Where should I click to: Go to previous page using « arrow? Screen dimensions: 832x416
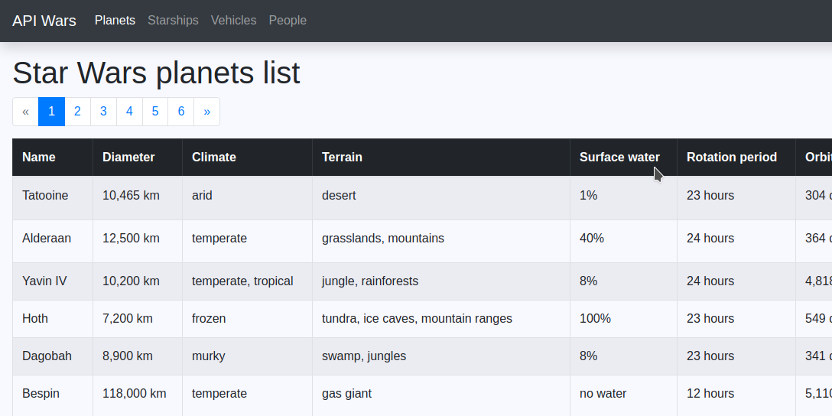tap(25, 112)
